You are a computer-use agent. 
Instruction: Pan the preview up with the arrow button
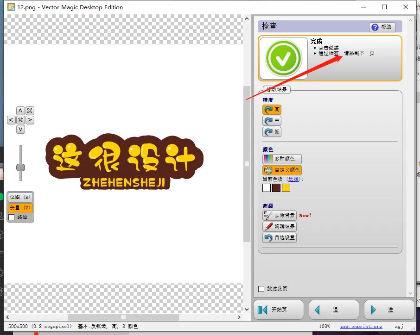(20, 111)
